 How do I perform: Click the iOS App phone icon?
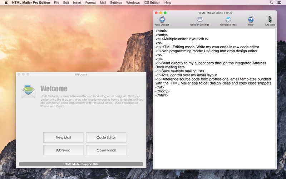[270, 19]
